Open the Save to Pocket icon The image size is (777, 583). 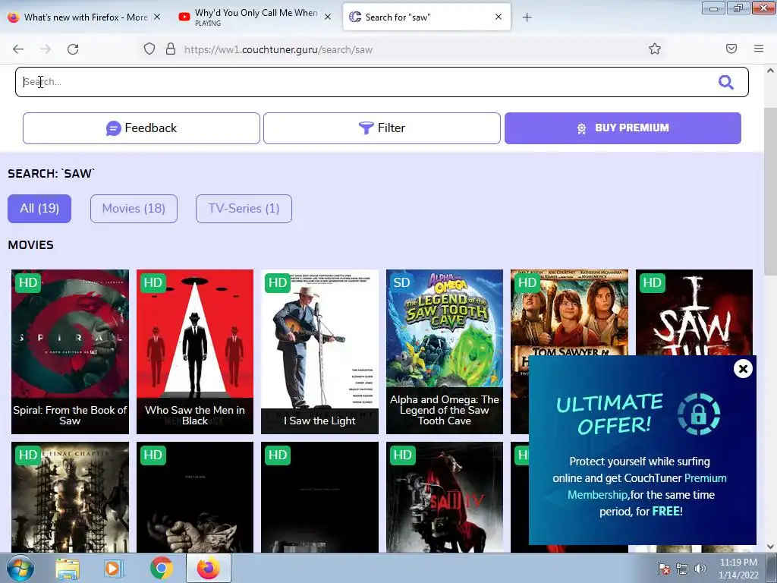tap(731, 49)
